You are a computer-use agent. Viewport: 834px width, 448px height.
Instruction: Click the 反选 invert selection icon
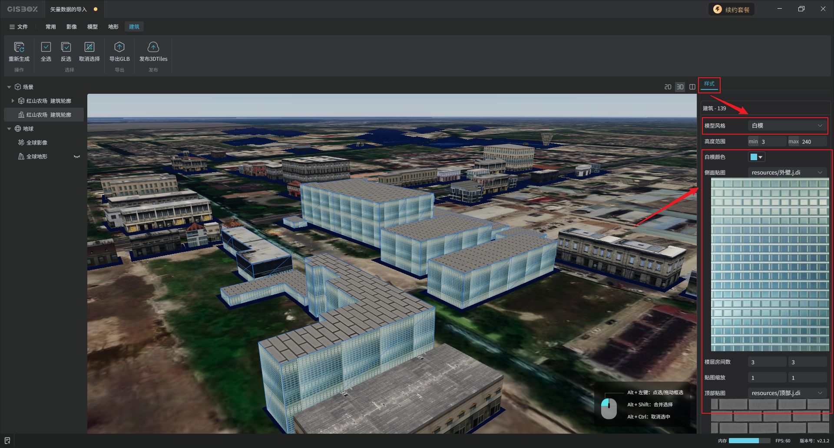point(66,47)
